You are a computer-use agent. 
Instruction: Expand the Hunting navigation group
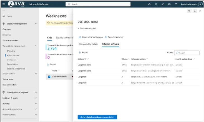point(36,104)
